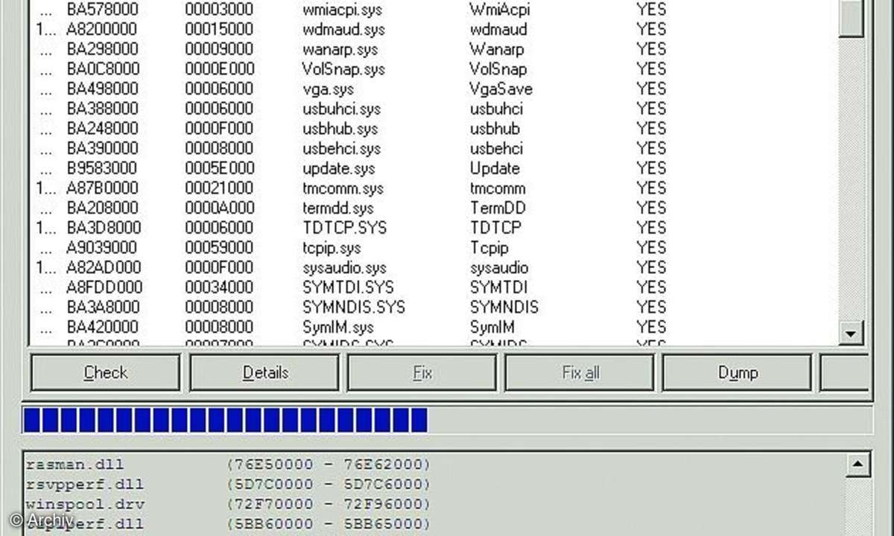Click address range 5BB60000 - 5BB65000
The image size is (894, 536).
tap(328, 523)
